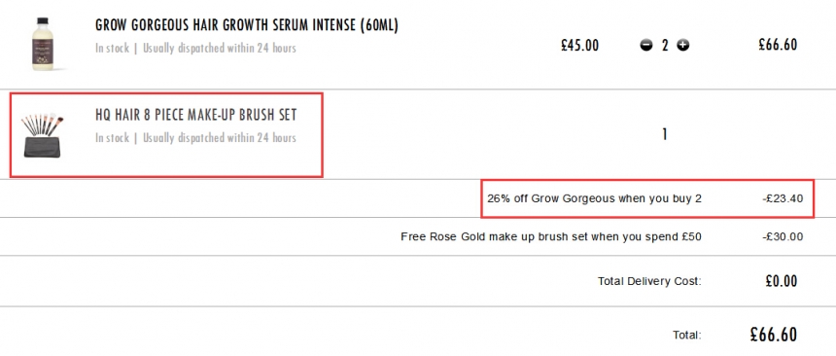Click the Total label
This screenshot has width=836, height=356.
click(687, 336)
